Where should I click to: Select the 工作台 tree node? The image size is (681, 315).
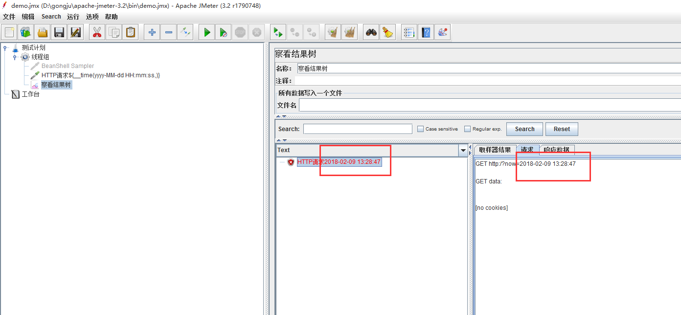[x=30, y=94]
